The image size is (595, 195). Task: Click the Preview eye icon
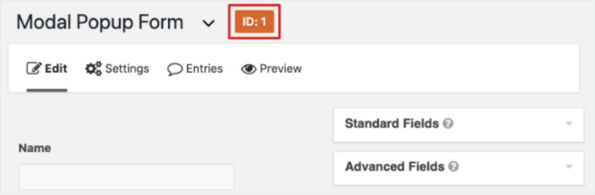(248, 69)
